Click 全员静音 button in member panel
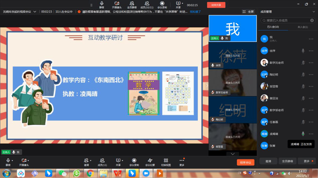 (287, 161)
